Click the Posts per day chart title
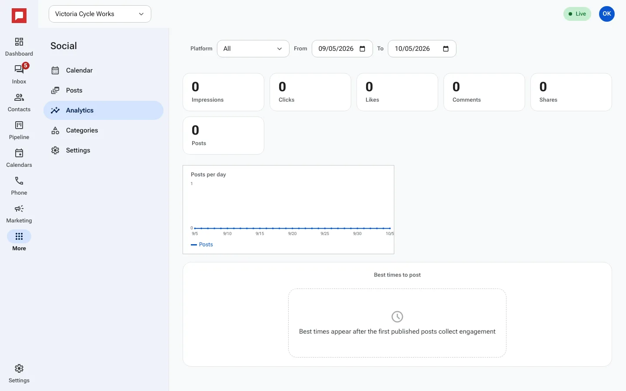The height and width of the screenshot is (391, 626). pyautogui.click(x=208, y=175)
